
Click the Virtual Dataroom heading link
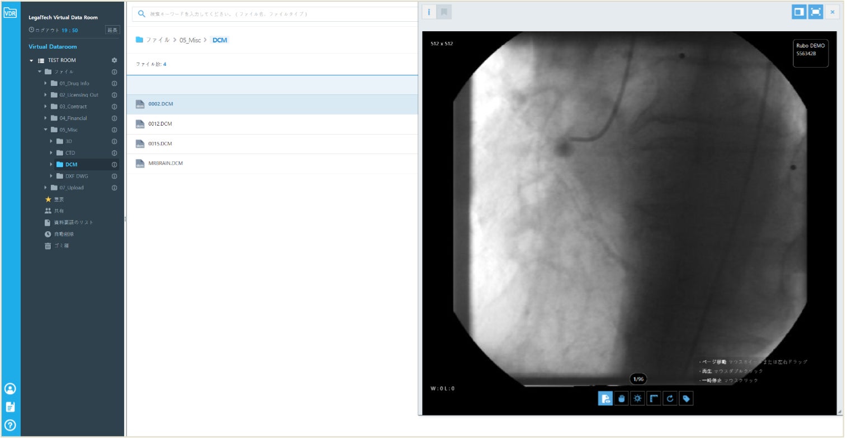coord(53,47)
